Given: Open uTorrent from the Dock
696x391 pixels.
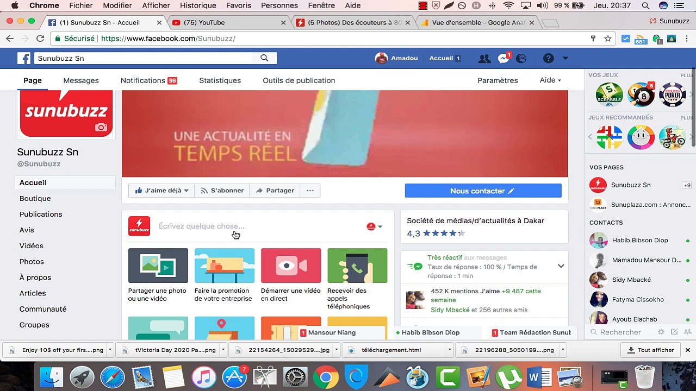Looking at the screenshot, I should pos(508,377).
